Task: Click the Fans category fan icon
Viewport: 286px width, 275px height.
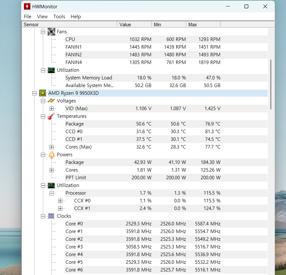Action: [x=51, y=32]
